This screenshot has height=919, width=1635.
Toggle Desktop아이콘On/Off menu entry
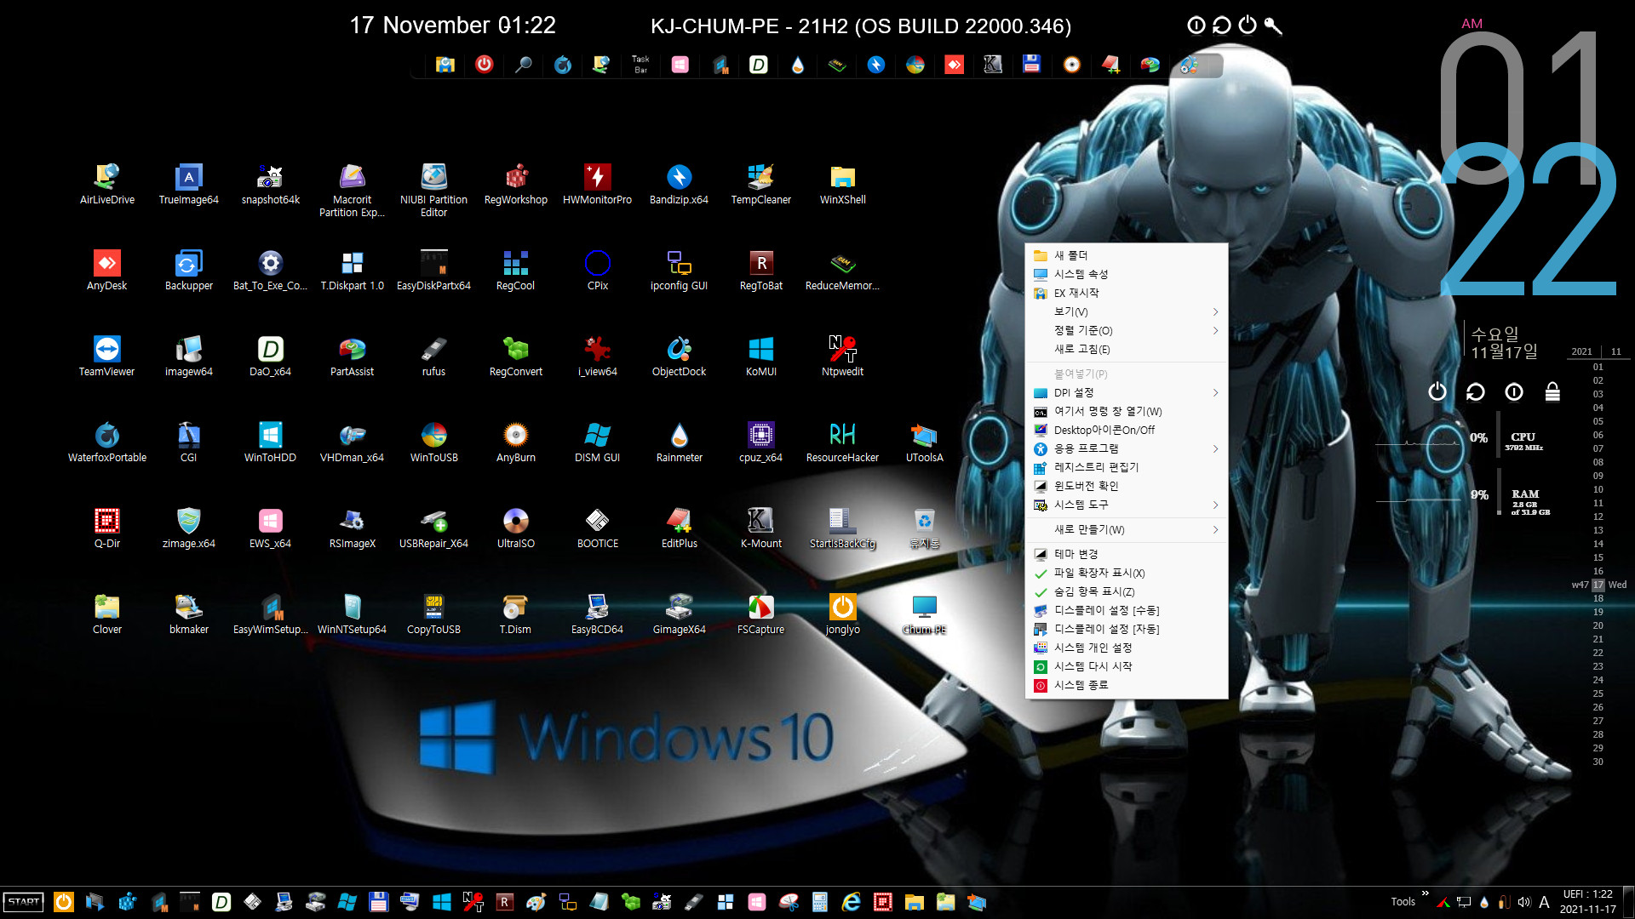tap(1126, 430)
